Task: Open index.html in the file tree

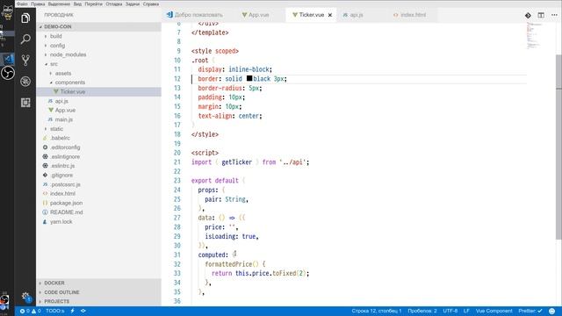Action: click(98, 193)
